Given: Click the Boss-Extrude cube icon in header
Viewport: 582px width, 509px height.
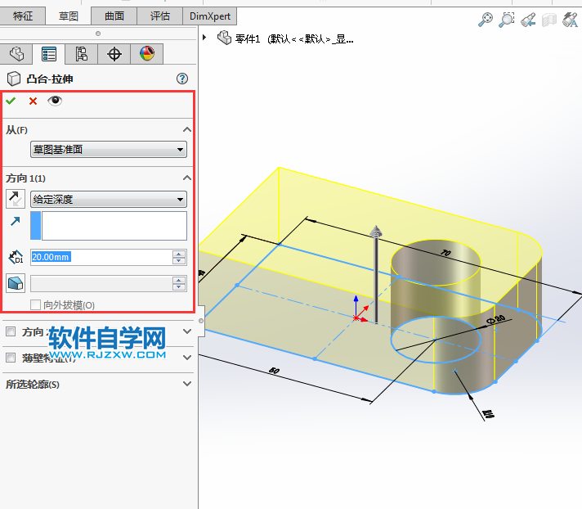Looking at the screenshot, I should 14,79.
